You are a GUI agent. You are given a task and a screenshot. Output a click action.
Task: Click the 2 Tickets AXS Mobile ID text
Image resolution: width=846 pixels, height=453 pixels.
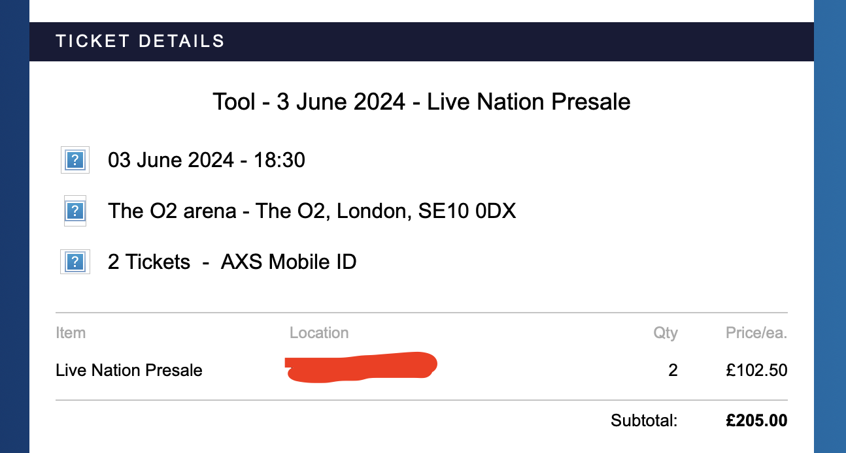coord(232,262)
